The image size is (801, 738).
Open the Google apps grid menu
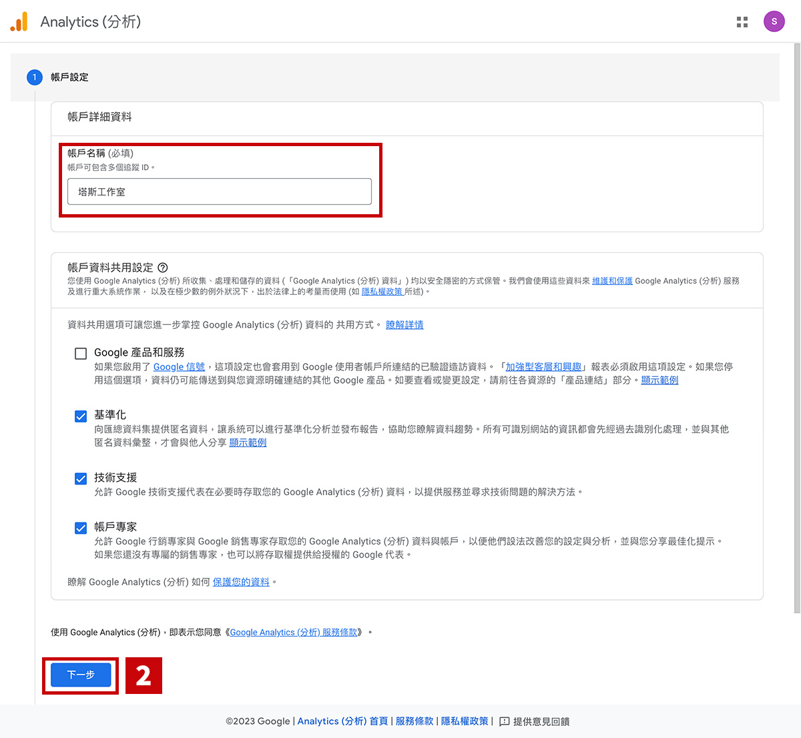742,22
